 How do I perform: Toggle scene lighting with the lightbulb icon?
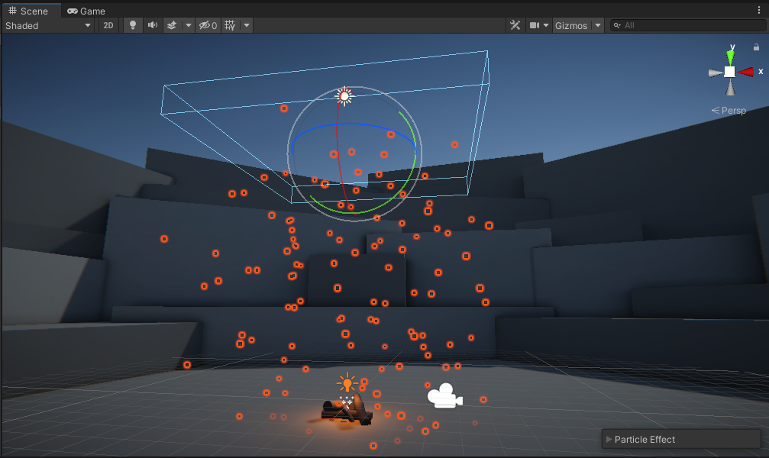point(133,25)
